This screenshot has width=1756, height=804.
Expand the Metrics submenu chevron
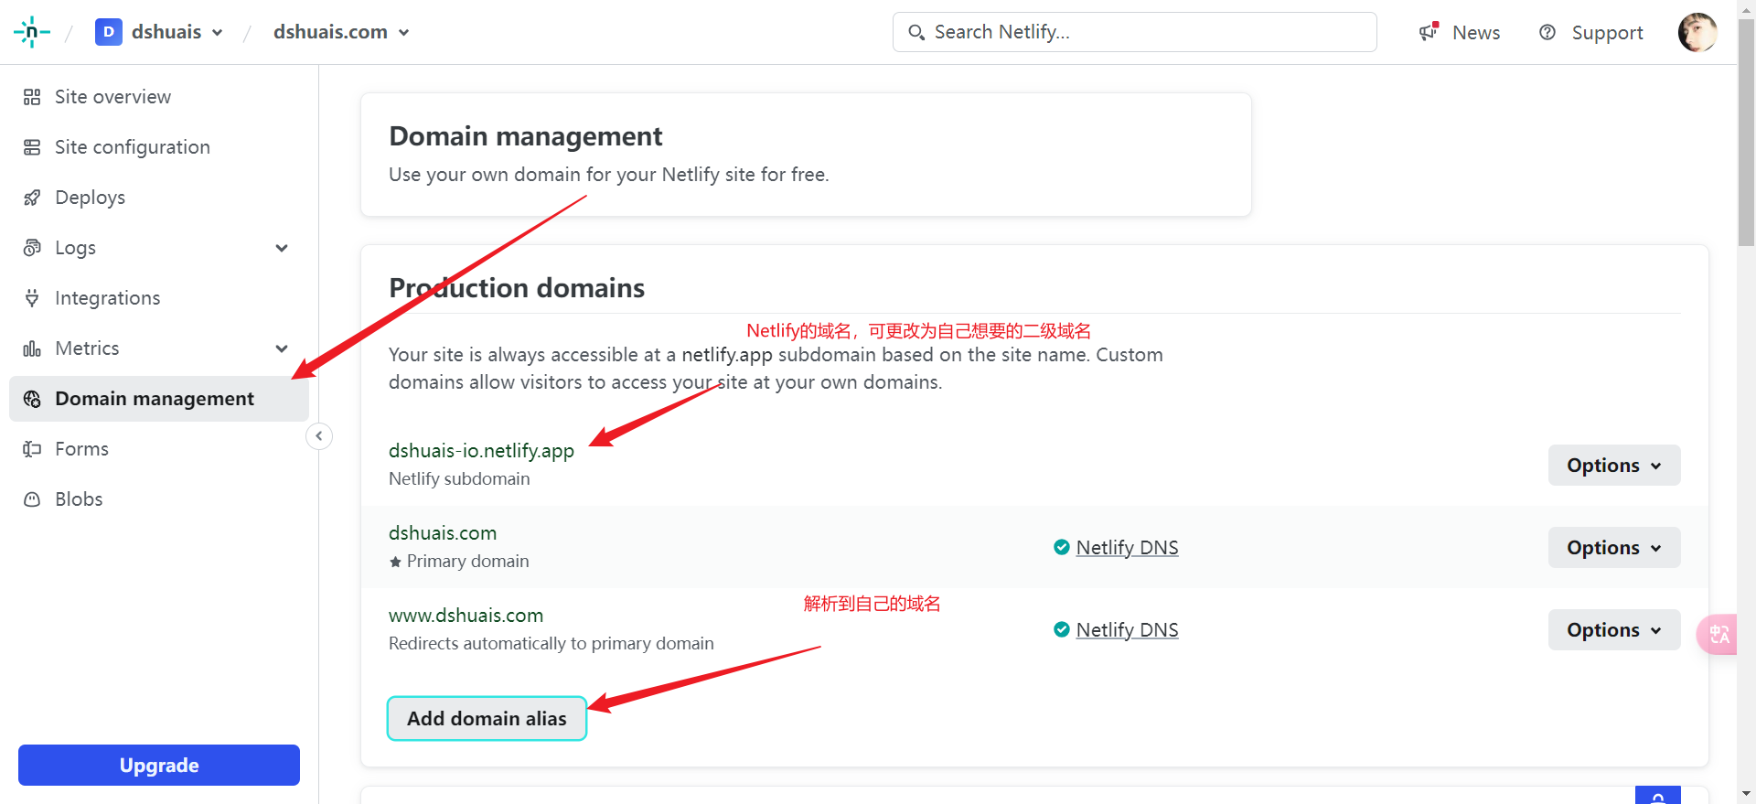point(282,348)
